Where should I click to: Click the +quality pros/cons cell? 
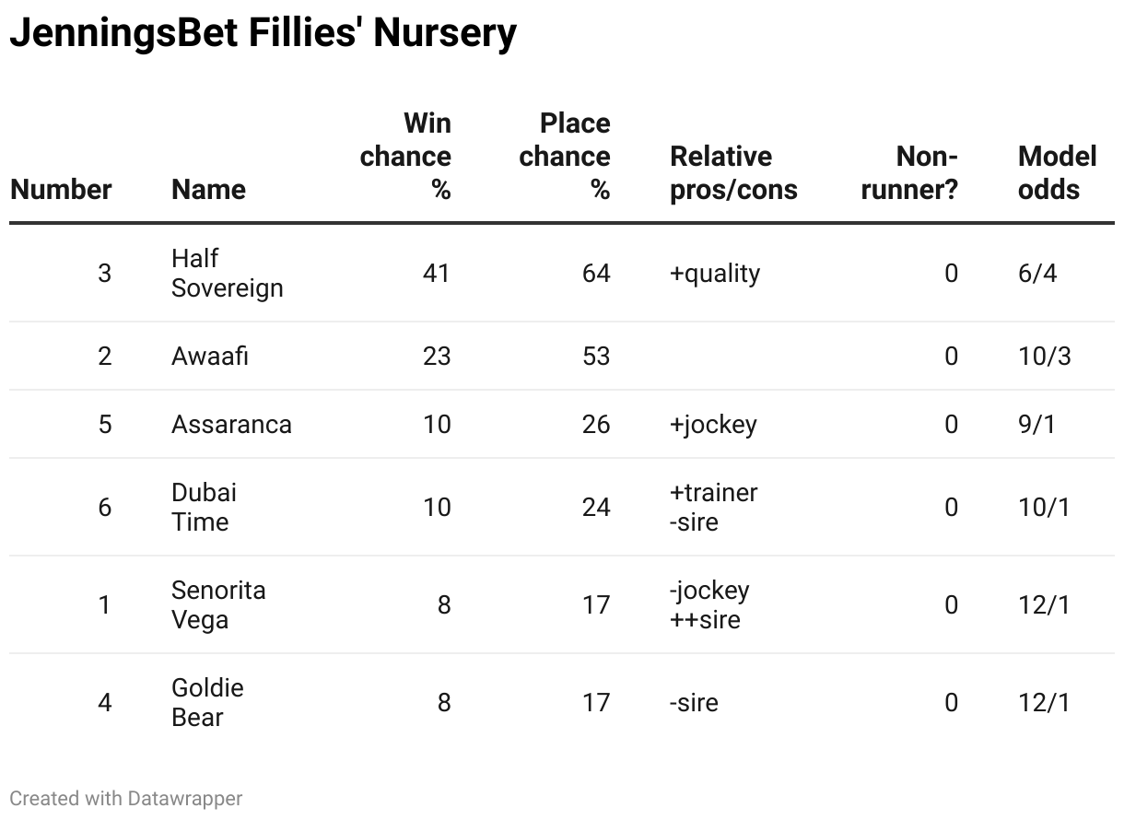715,274
